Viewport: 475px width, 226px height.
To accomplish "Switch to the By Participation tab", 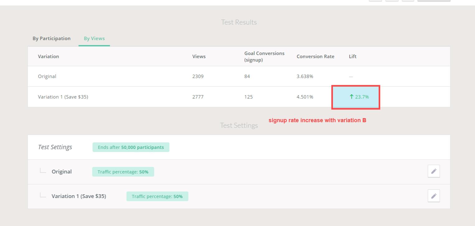I will click(x=52, y=39).
